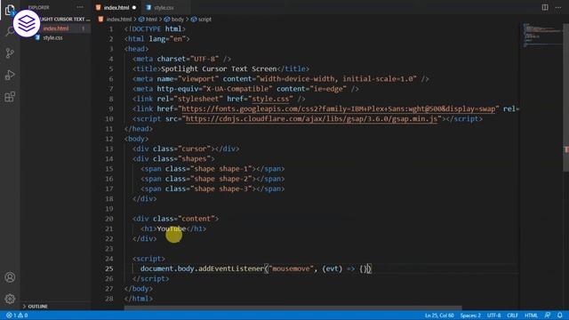Click body in the breadcrumb

pos(178,20)
